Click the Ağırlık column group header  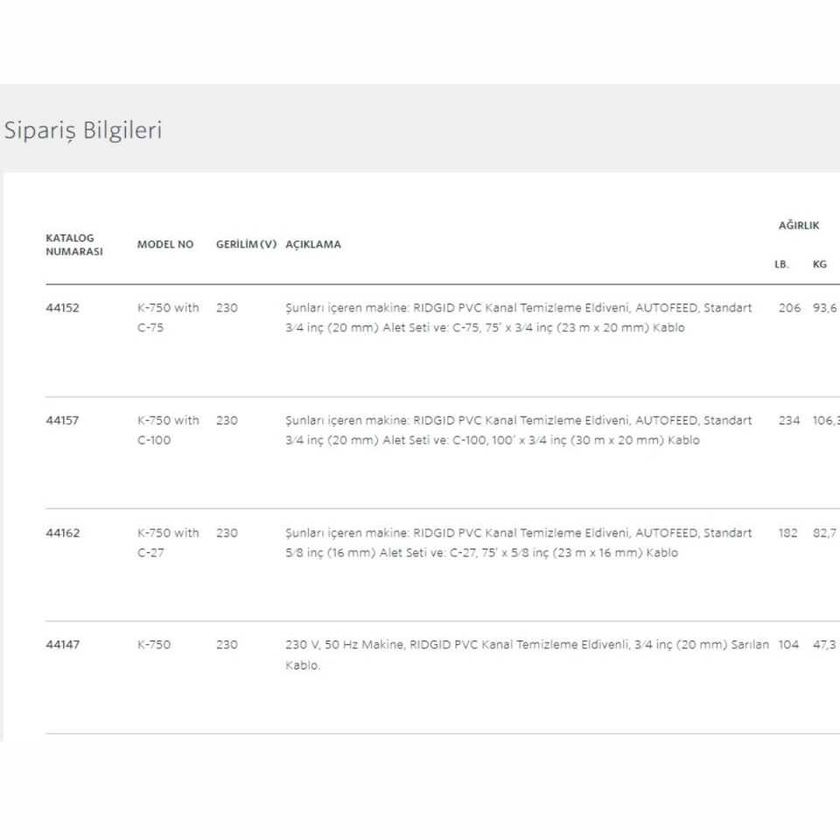tap(799, 225)
